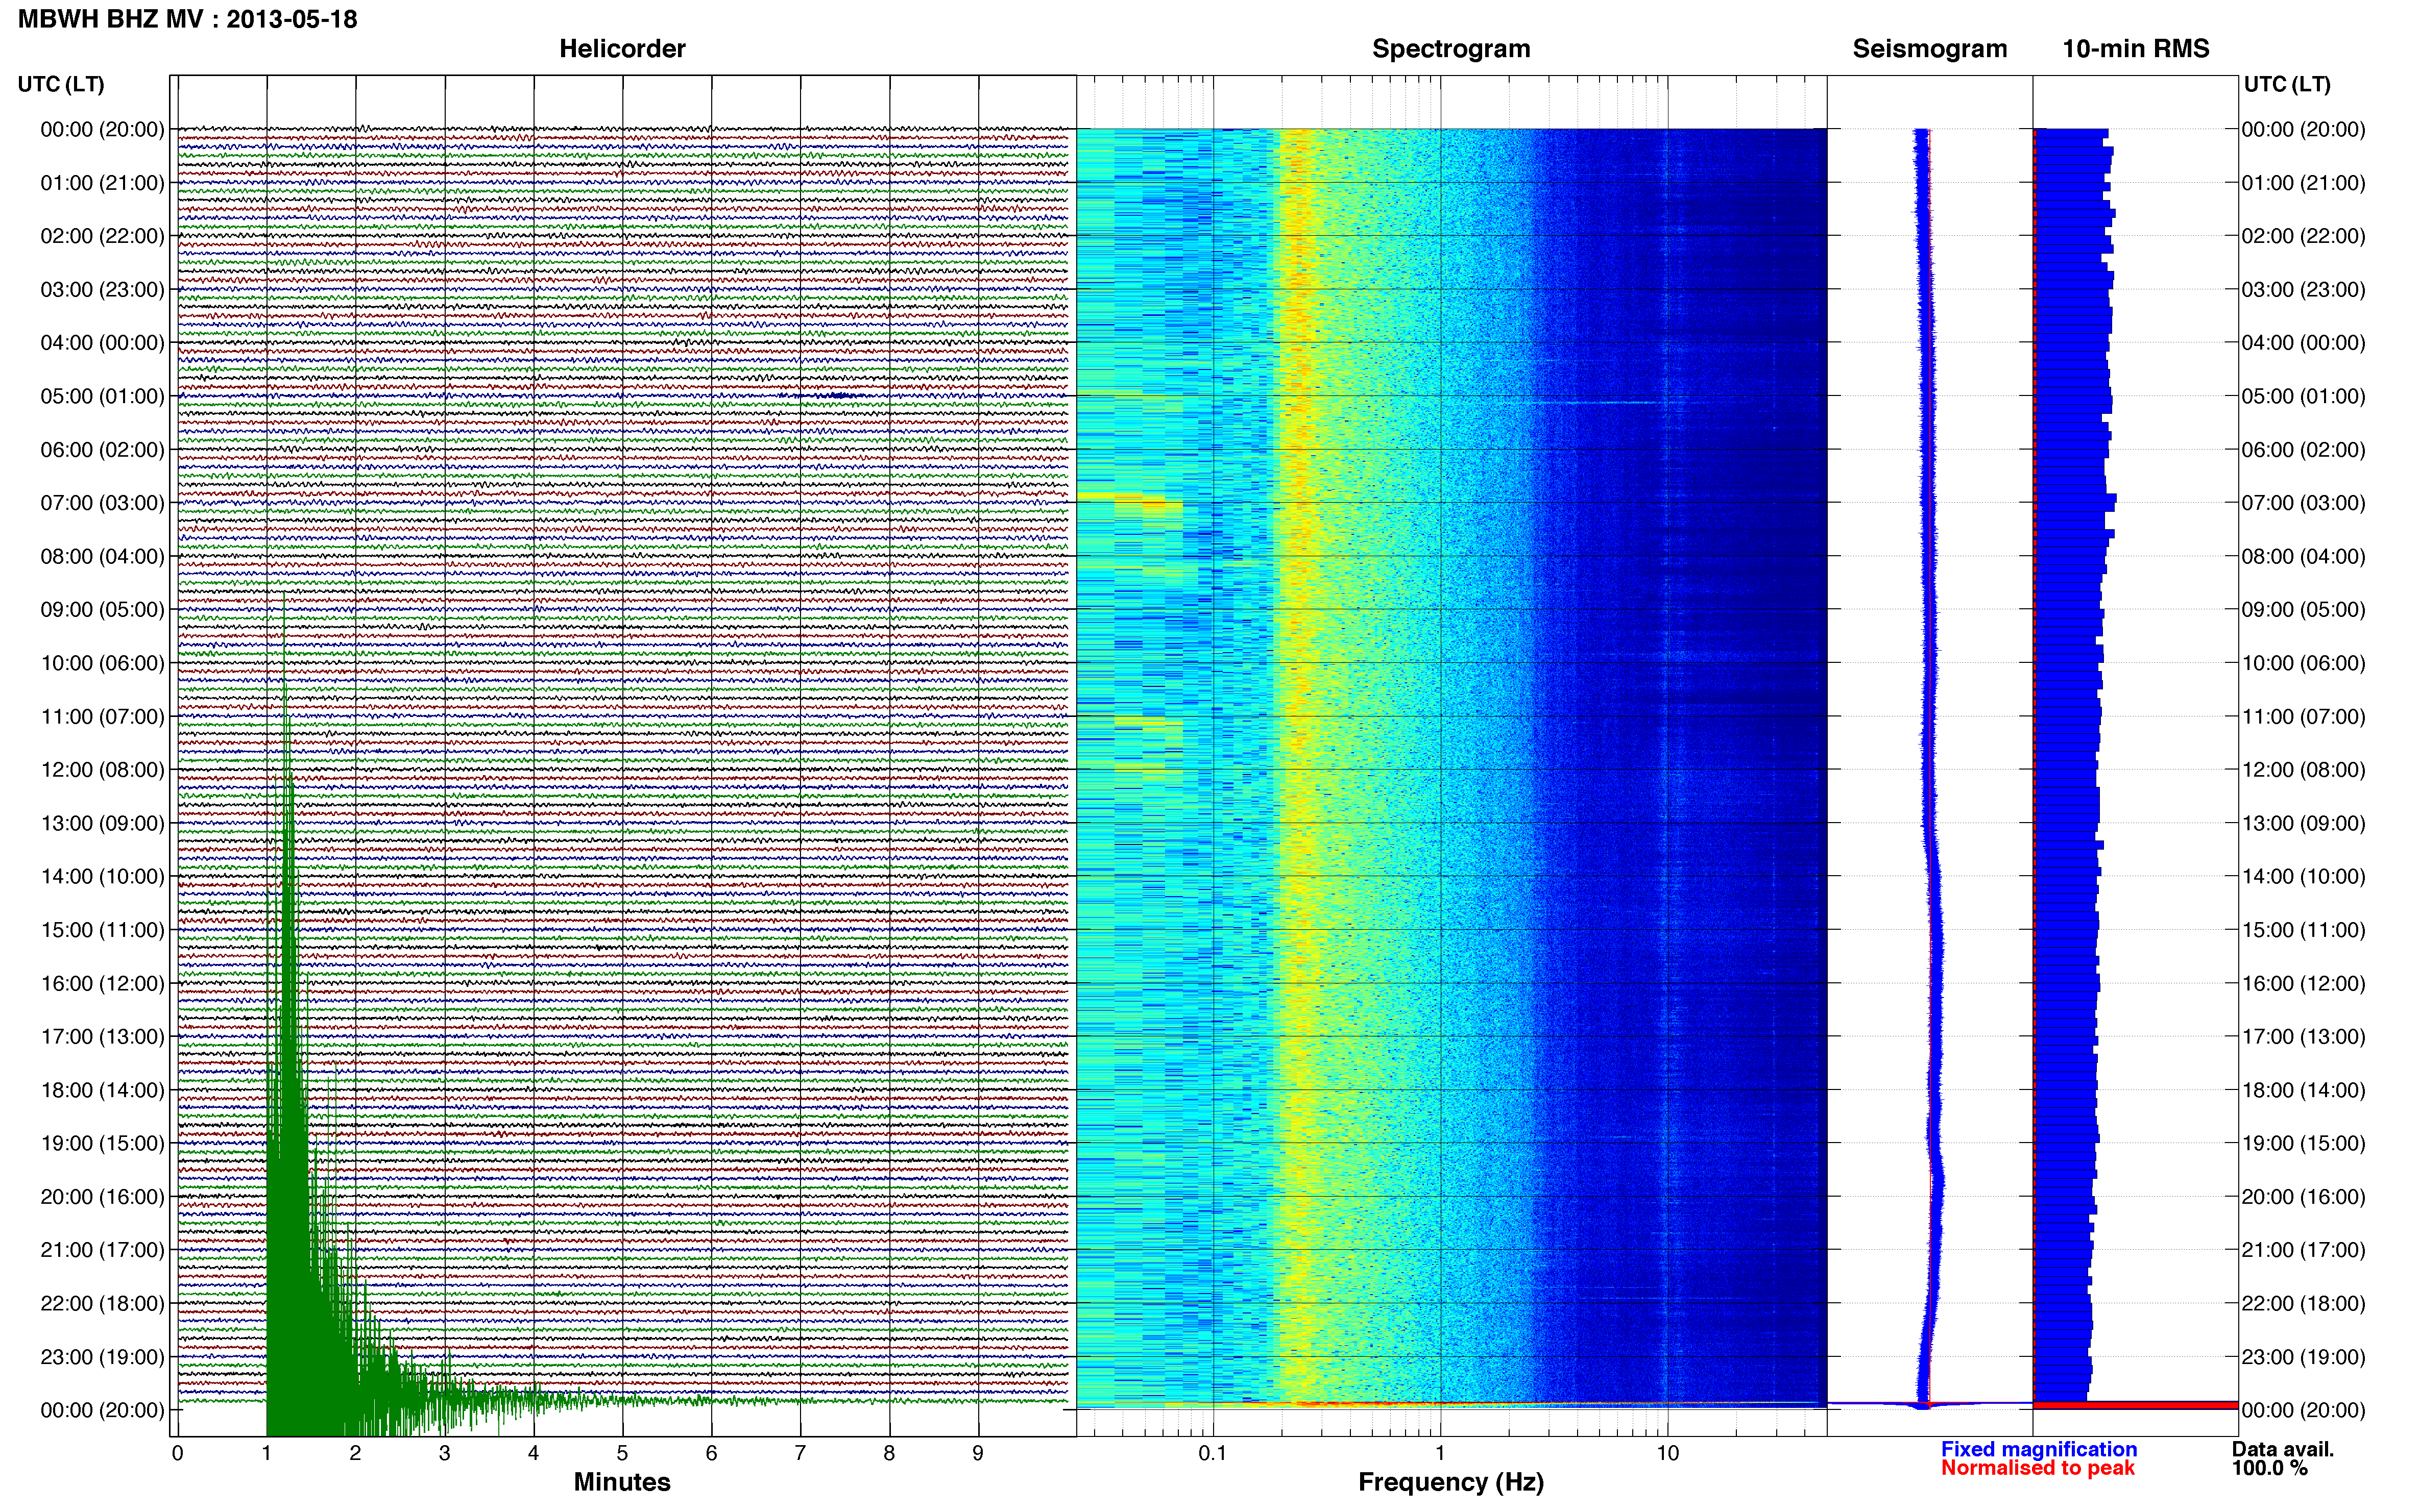Click the 'Frequency (Hz)' axis title
Image resolution: width=2420 pixels, height=1512 pixels.
1450,1482
